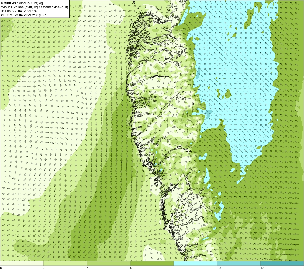Click the "2" scale label

pyautogui.click(x=44, y=268)
